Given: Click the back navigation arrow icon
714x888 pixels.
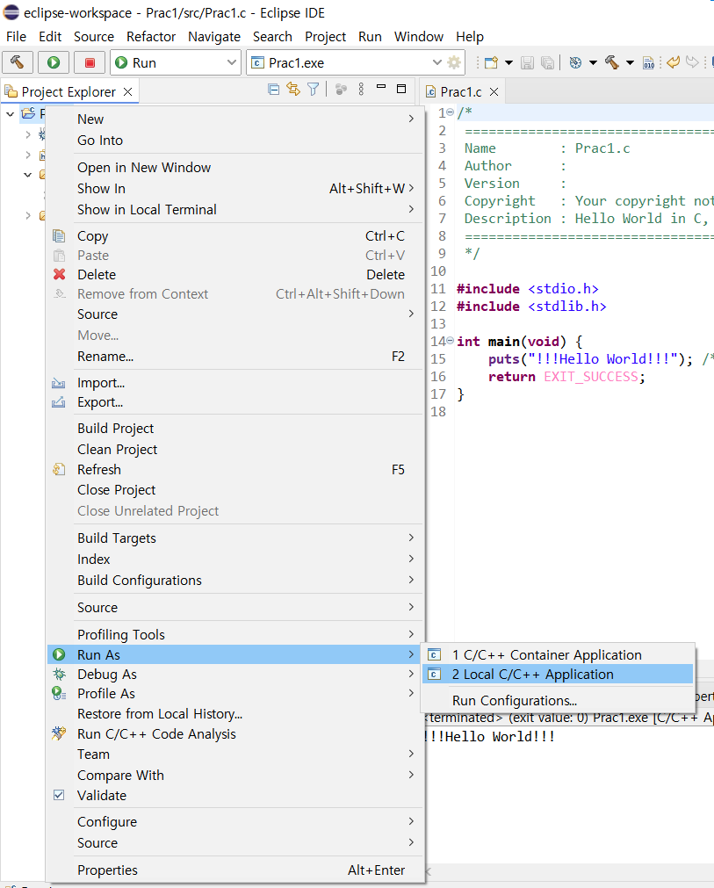Looking at the screenshot, I should point(673,61).
